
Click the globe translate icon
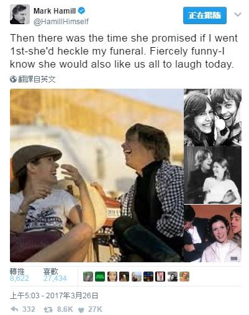point(13,79)
